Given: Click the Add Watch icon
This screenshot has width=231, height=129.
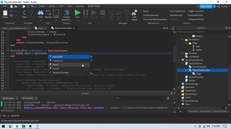Looking at the screenshot, I should click(x=134, y=13).
